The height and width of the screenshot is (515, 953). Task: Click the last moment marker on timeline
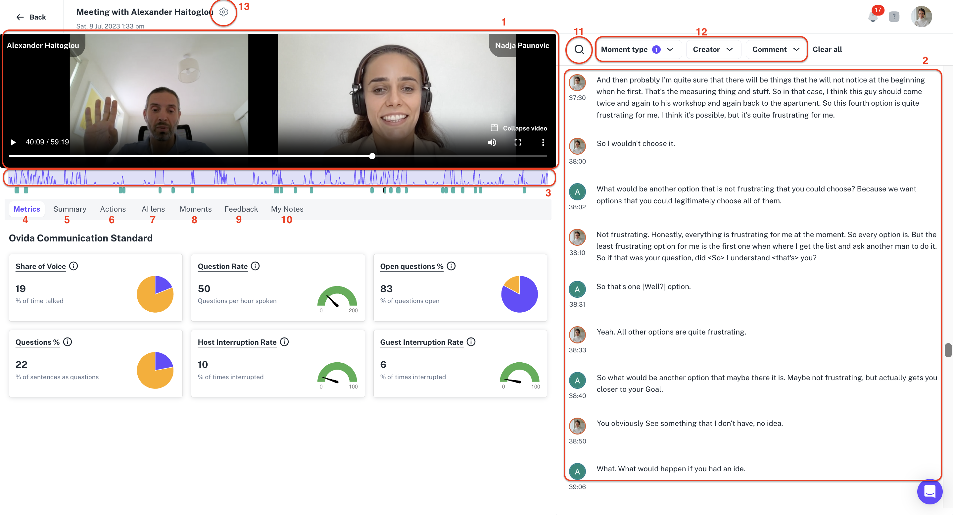524,190
